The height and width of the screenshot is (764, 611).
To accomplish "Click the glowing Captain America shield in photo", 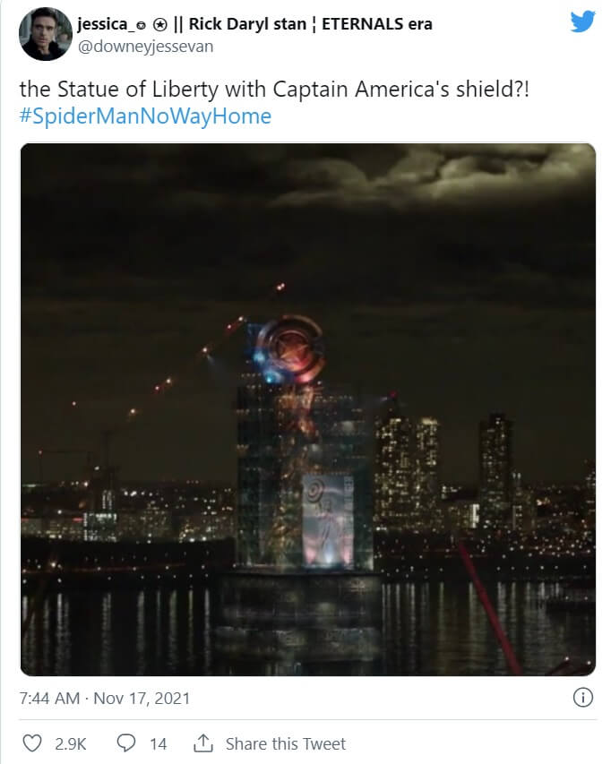I will (x=288, y=349).
